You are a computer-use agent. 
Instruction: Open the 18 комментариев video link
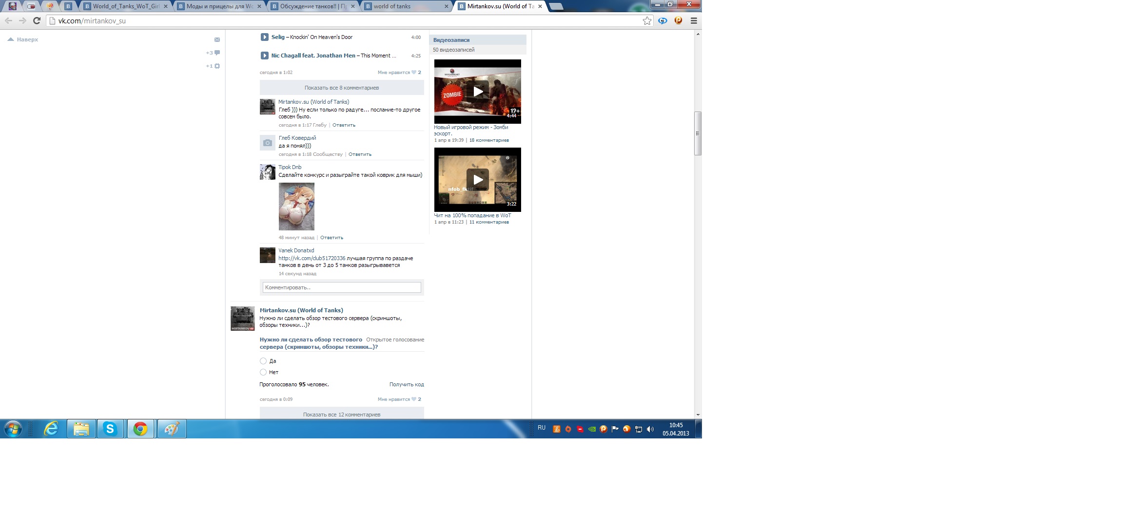[489, 140]
